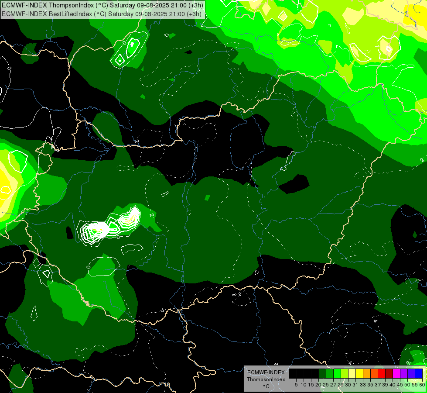Click the legend tick value 25
427x393 pixels.
[x=326, y=385]
